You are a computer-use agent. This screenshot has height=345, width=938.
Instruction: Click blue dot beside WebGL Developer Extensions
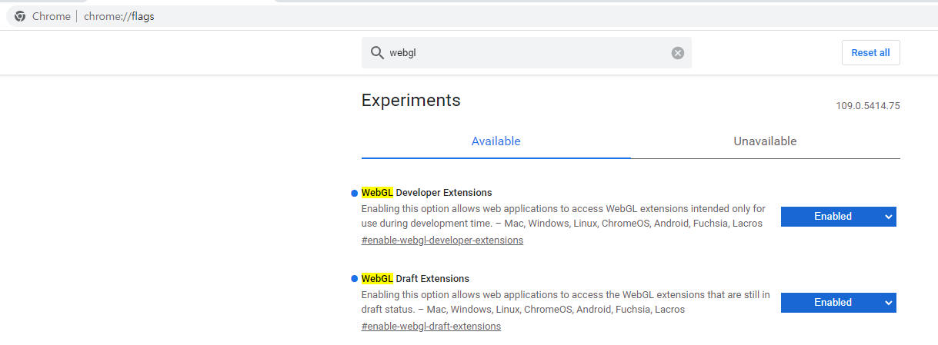(354, 193)
